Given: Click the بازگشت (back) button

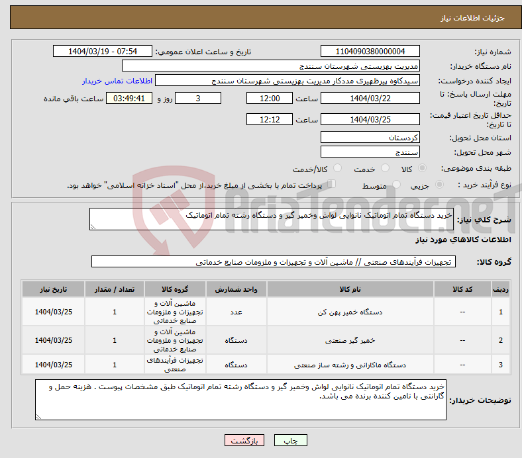Looking at the screenshot, I should click(244, 440).
